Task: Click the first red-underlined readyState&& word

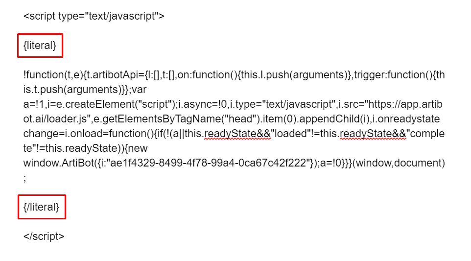Action: pyautogui.click(x=237, y=134)
